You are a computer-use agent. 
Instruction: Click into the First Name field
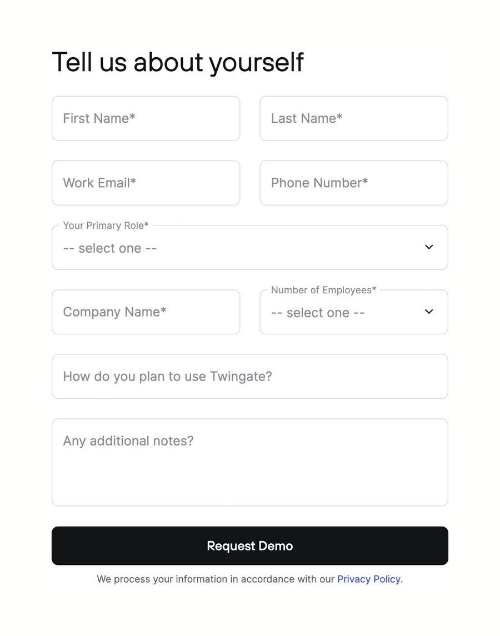146,118
